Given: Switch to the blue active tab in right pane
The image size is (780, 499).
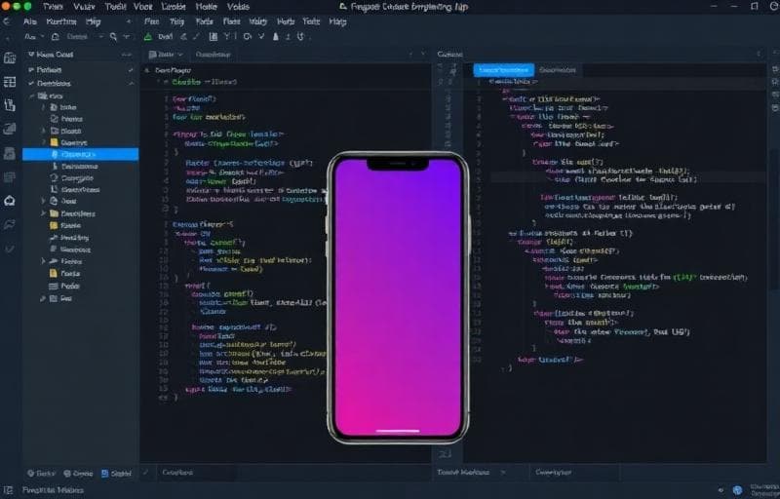Looking at the screenshot, I should tap(504, 70).
